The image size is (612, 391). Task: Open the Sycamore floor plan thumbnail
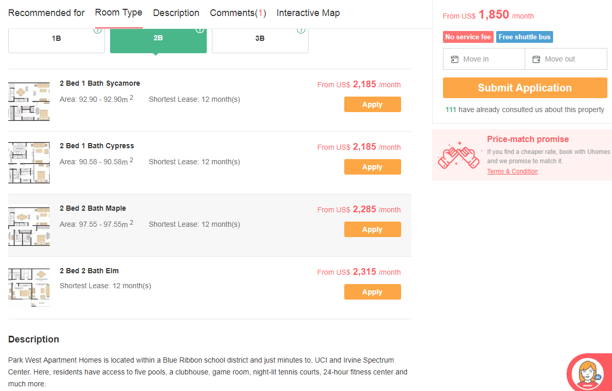[29, 101]
